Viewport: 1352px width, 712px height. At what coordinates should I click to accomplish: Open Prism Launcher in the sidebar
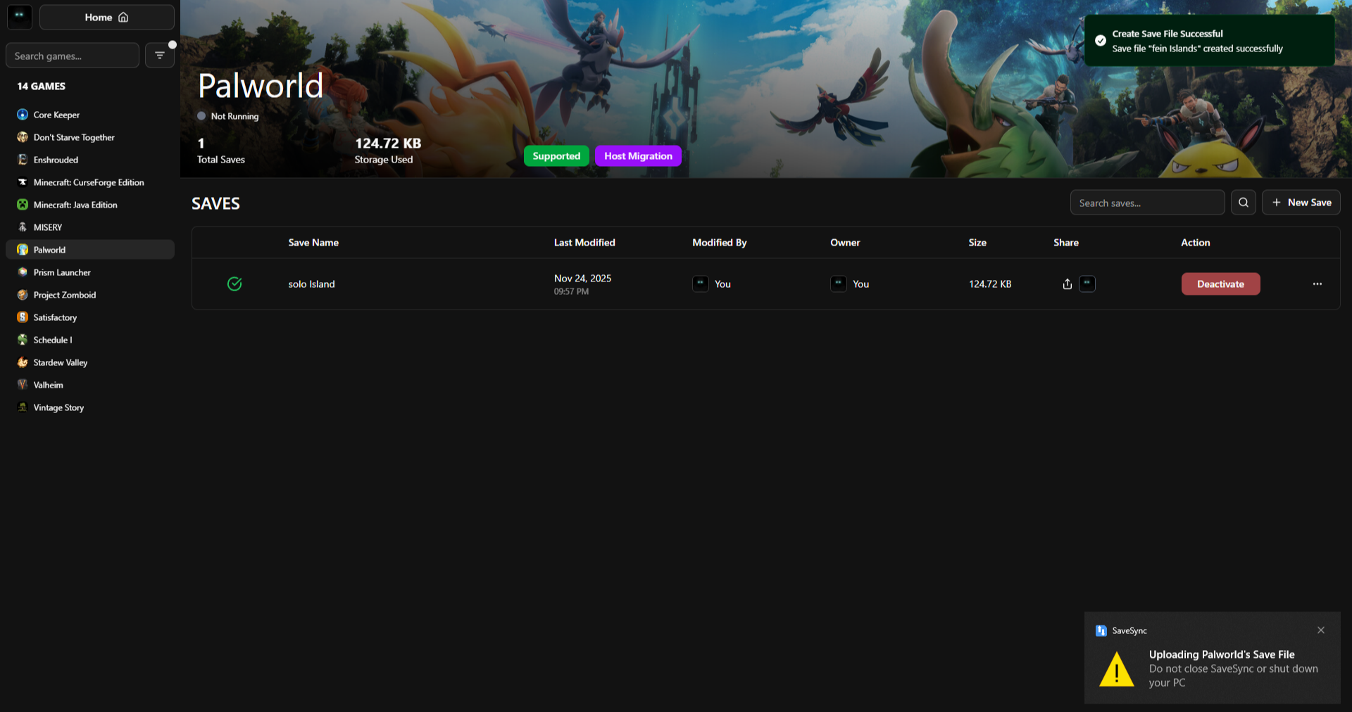pos(90,272)
